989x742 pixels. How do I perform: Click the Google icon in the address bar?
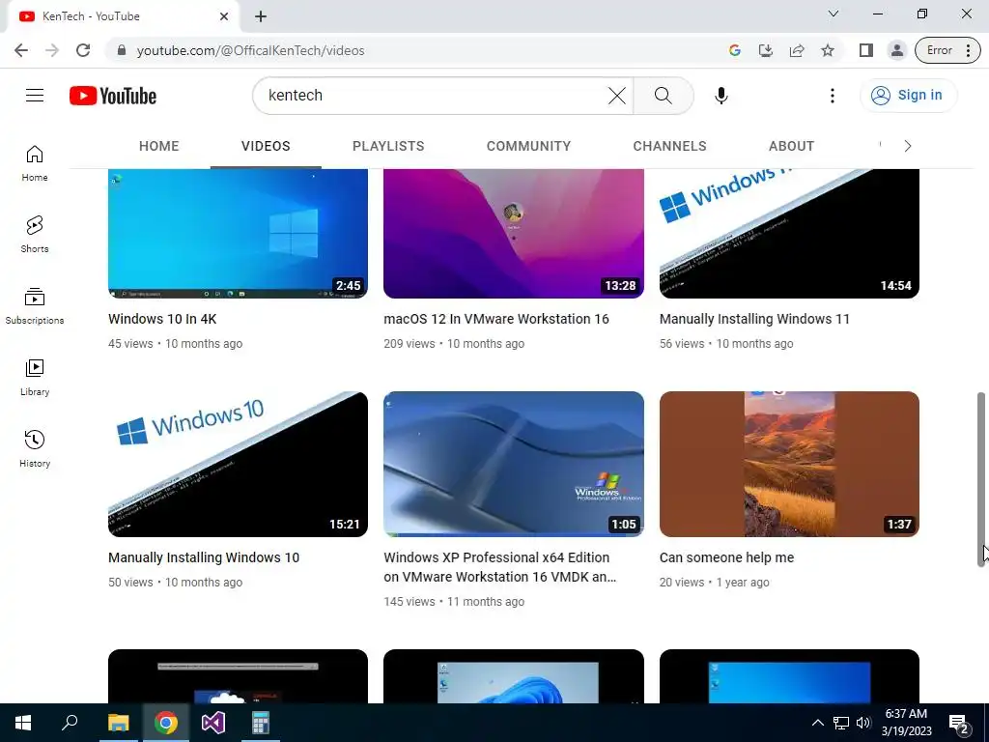pos(735,50)
